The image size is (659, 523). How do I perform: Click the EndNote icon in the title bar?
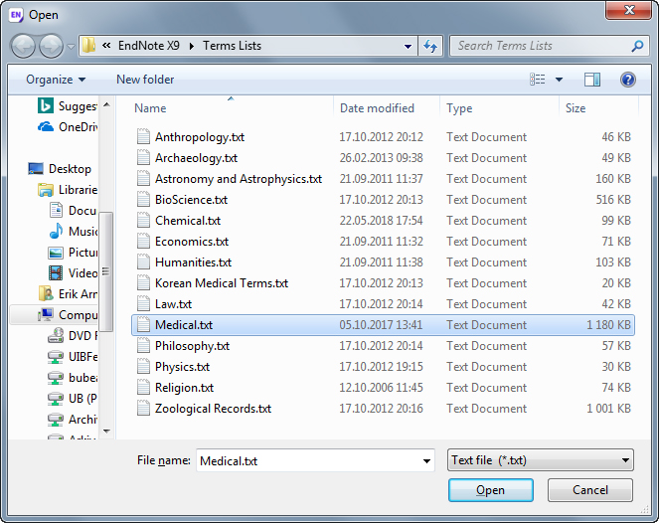click(16, 15)
